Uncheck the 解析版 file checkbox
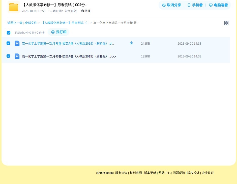The width and height of the screenshot is (237, 184). (8, 43)
